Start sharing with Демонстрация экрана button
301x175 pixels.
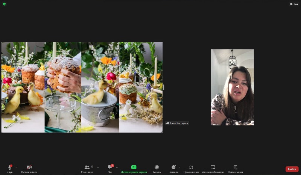click(134, 169)
